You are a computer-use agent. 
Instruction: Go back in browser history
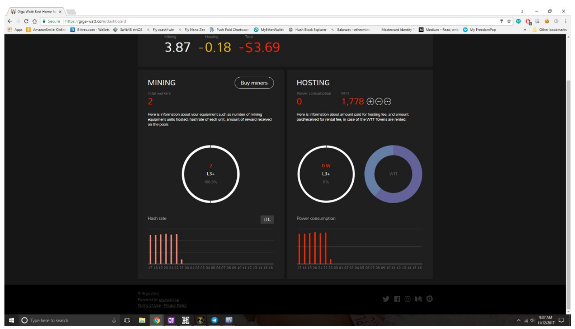(x=10, y=21)
